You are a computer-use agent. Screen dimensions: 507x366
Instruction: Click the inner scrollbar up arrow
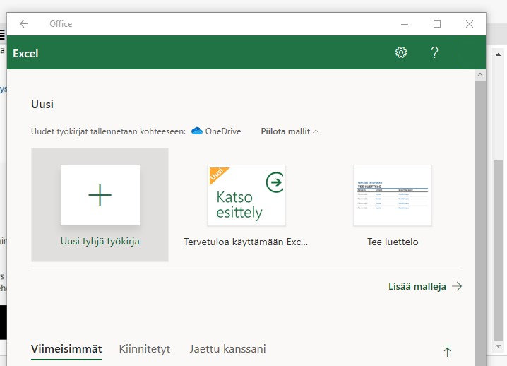(480, 75)
